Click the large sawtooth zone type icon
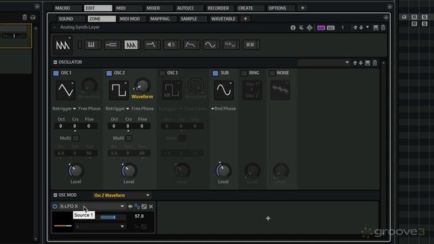Screen dimensions: 434x244 click(63, 45)
